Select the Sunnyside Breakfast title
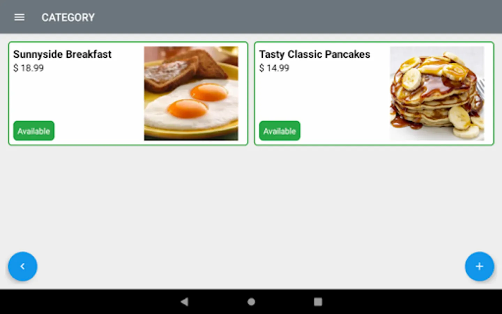The width and height of the screenshot is (502, 314). 62,54
